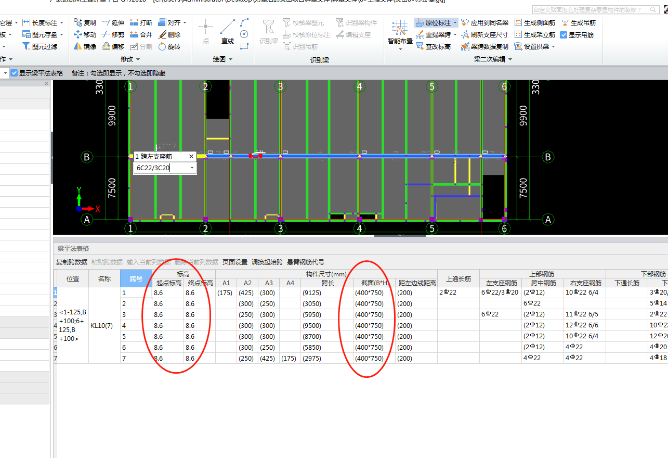Viewport: 668px width, 458px height.
Task: Click 生成架立筋 tool
Action: [535, 34]
